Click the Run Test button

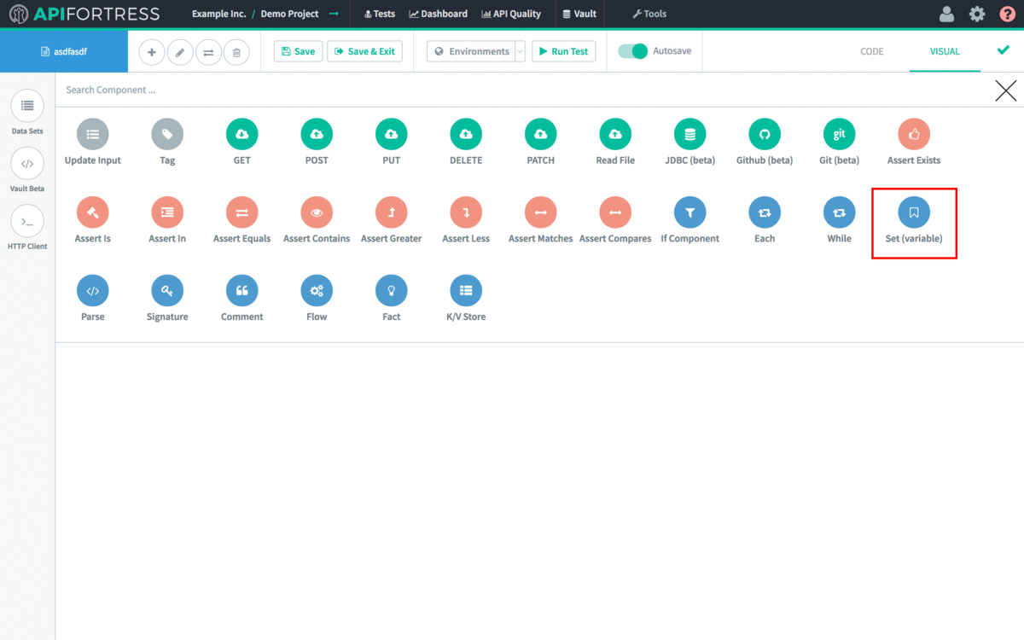coord(563,51)
